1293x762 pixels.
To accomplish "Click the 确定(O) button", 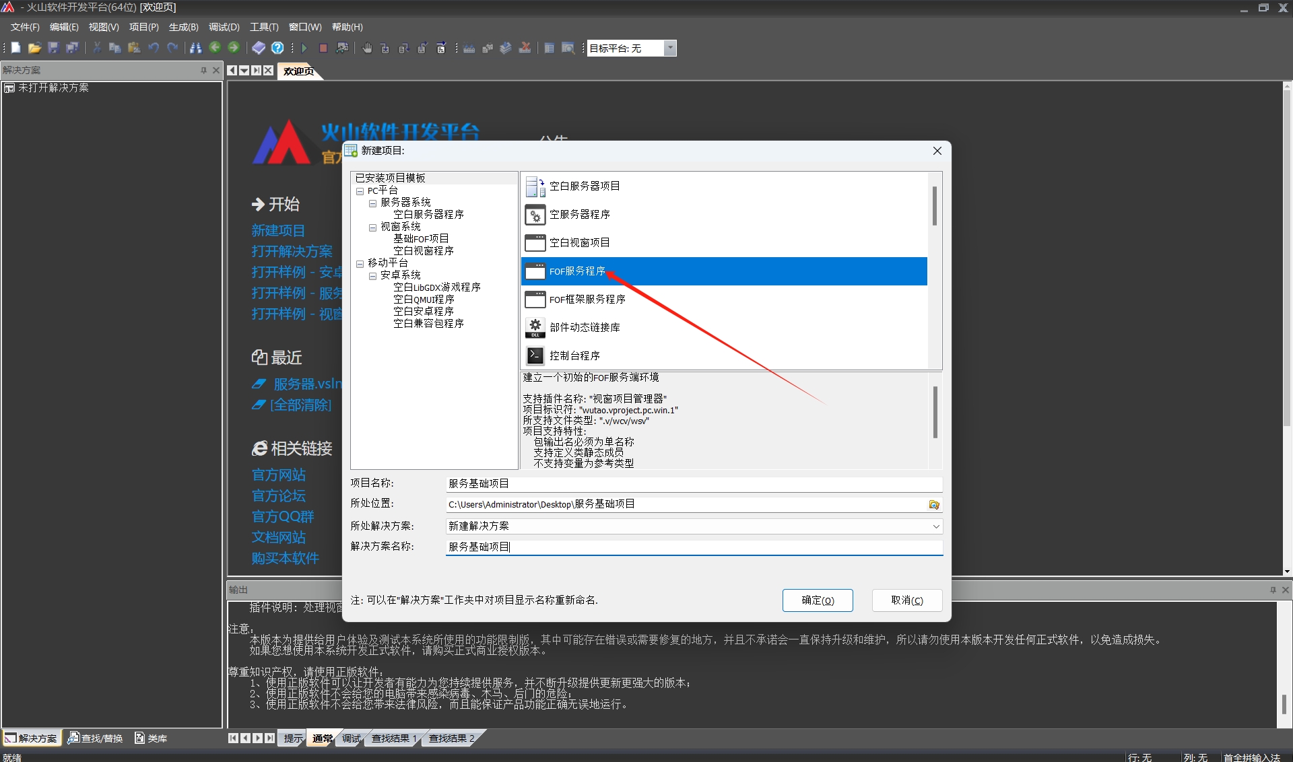I will pos(818,600).
